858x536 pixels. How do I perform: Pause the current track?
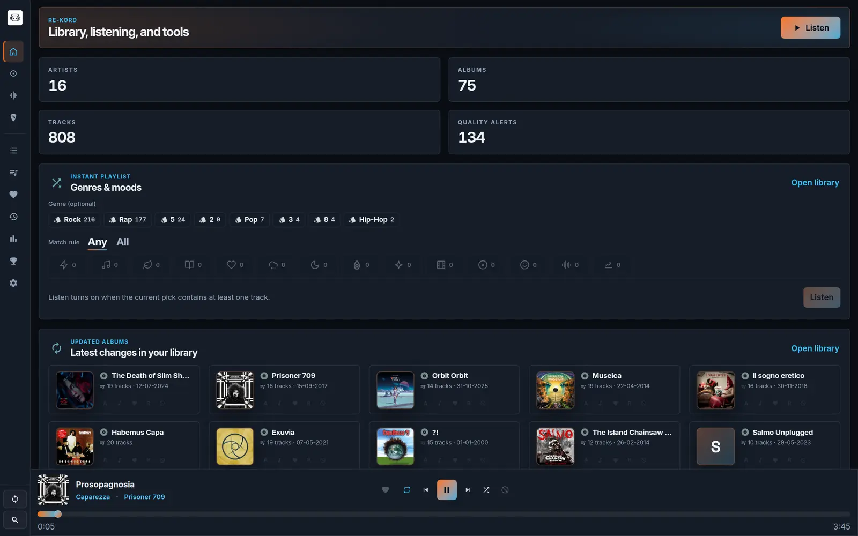click(447, 490)
